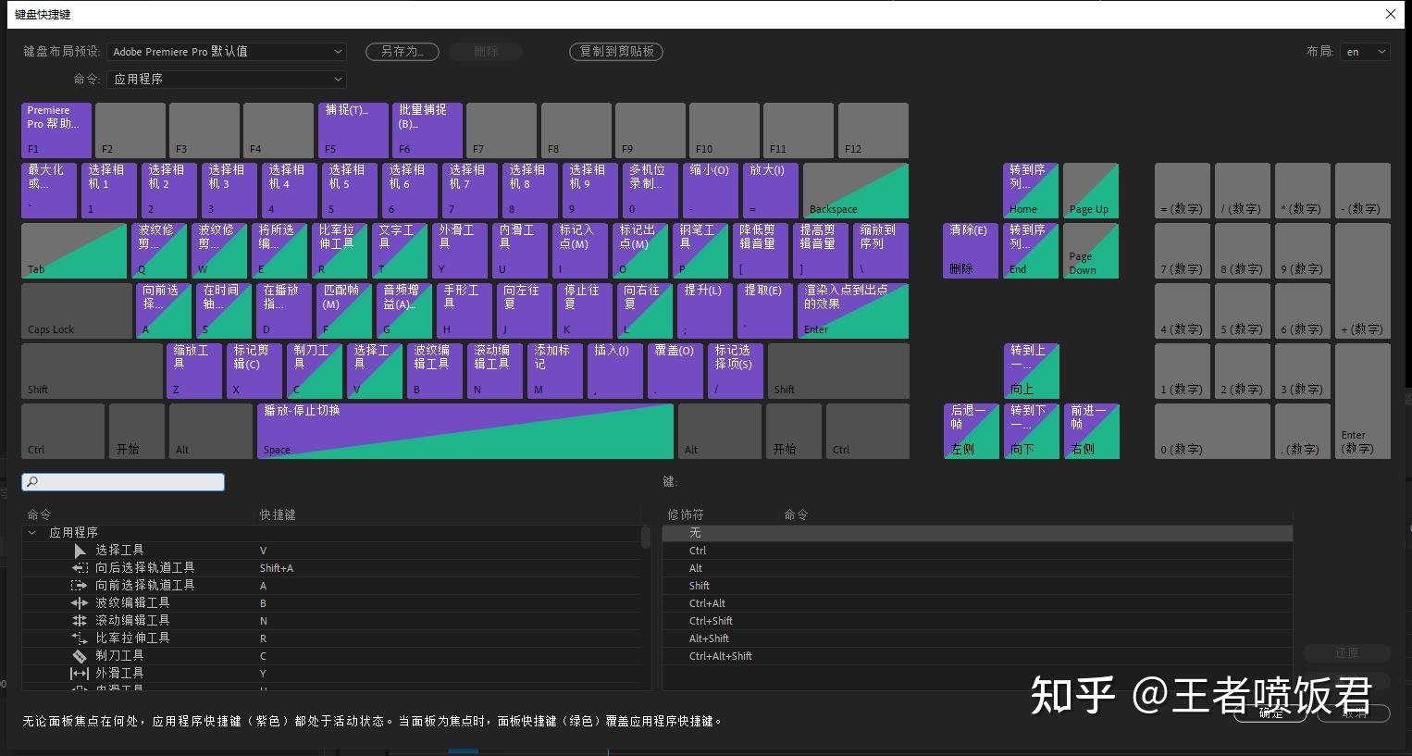The image size is (1412, 756).
Task: Click the 向前选择轨道工具 icon in the list
Action: pyautogui.click(x=80, y=586)
